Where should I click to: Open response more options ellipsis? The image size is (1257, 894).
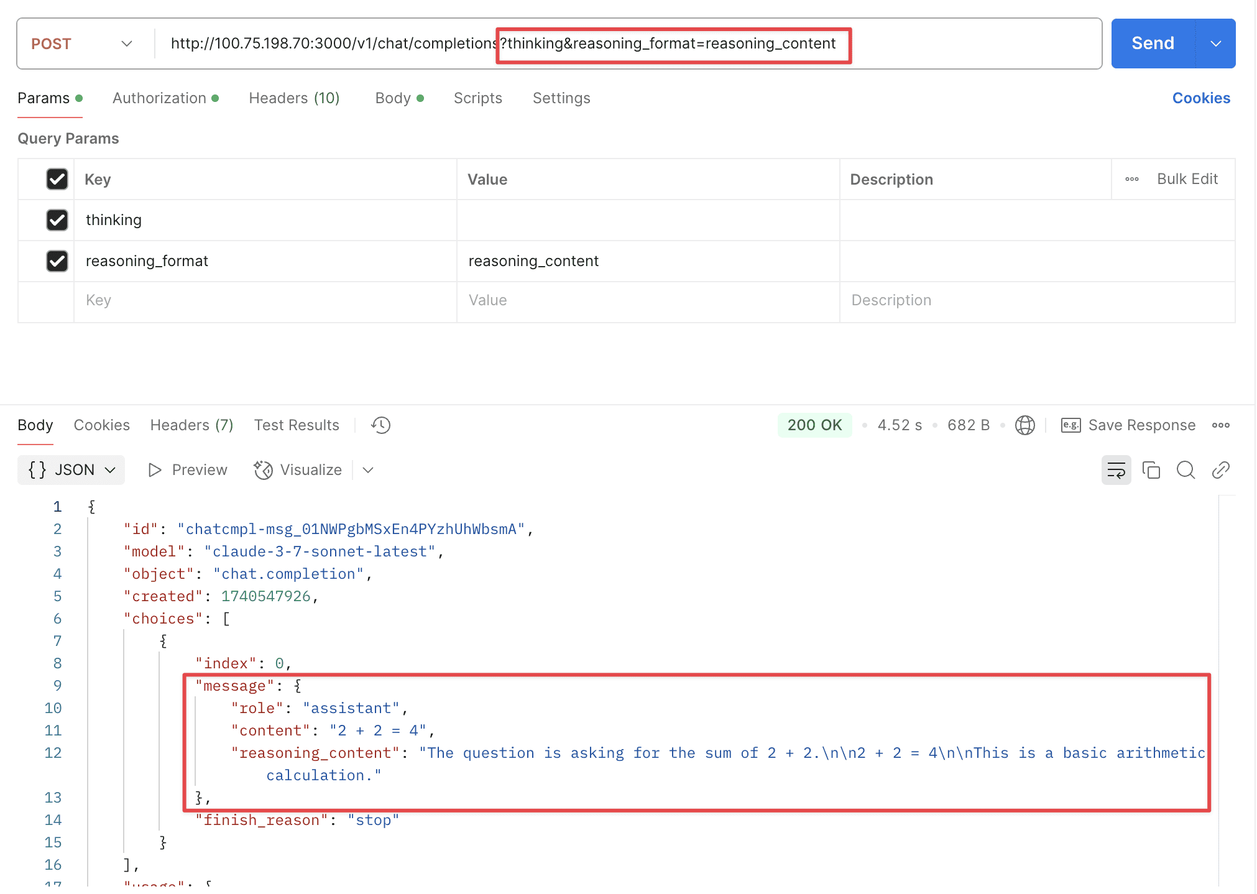[x=1220, y=425]
